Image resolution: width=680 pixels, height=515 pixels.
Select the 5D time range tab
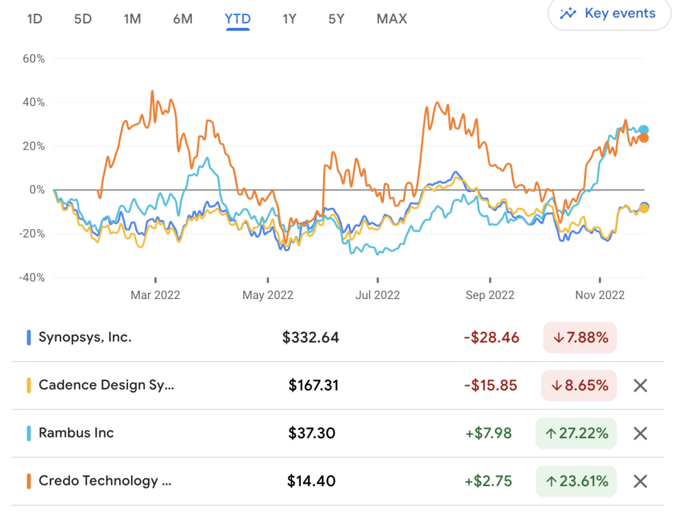[83, 19]
